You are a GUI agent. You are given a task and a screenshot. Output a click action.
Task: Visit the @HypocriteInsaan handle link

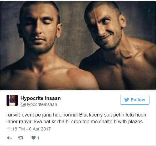point(39,104)
